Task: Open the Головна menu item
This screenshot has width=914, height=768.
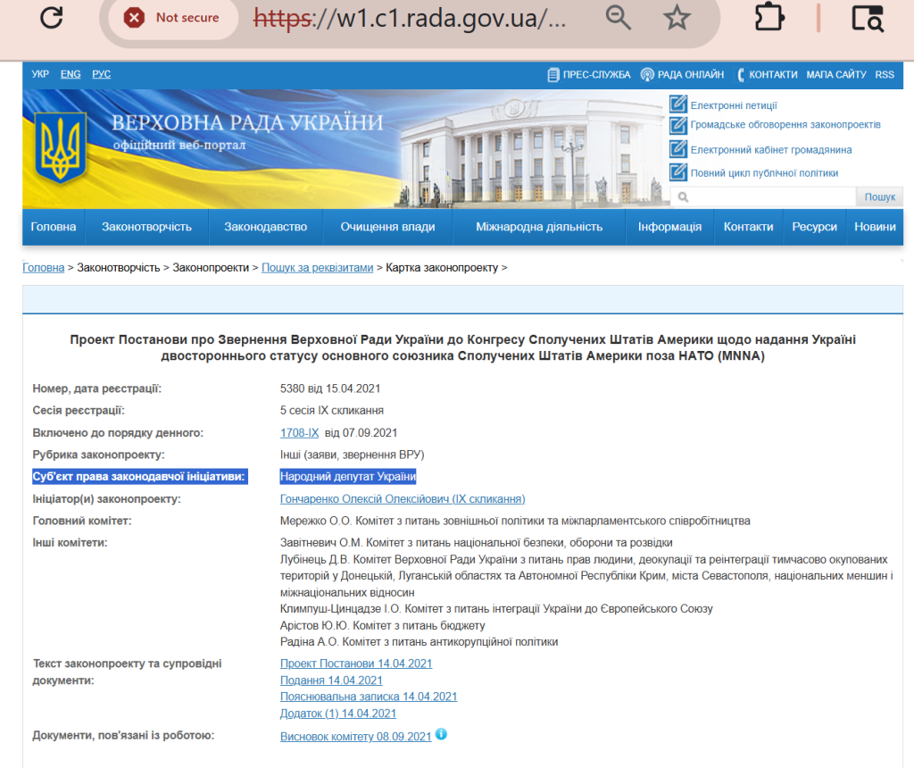Action: (x=53, y=227)
